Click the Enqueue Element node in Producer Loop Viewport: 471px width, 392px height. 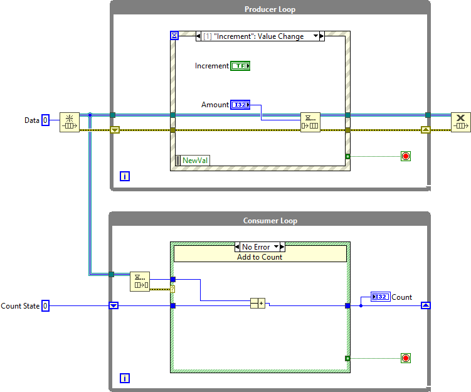pos(310,122)
